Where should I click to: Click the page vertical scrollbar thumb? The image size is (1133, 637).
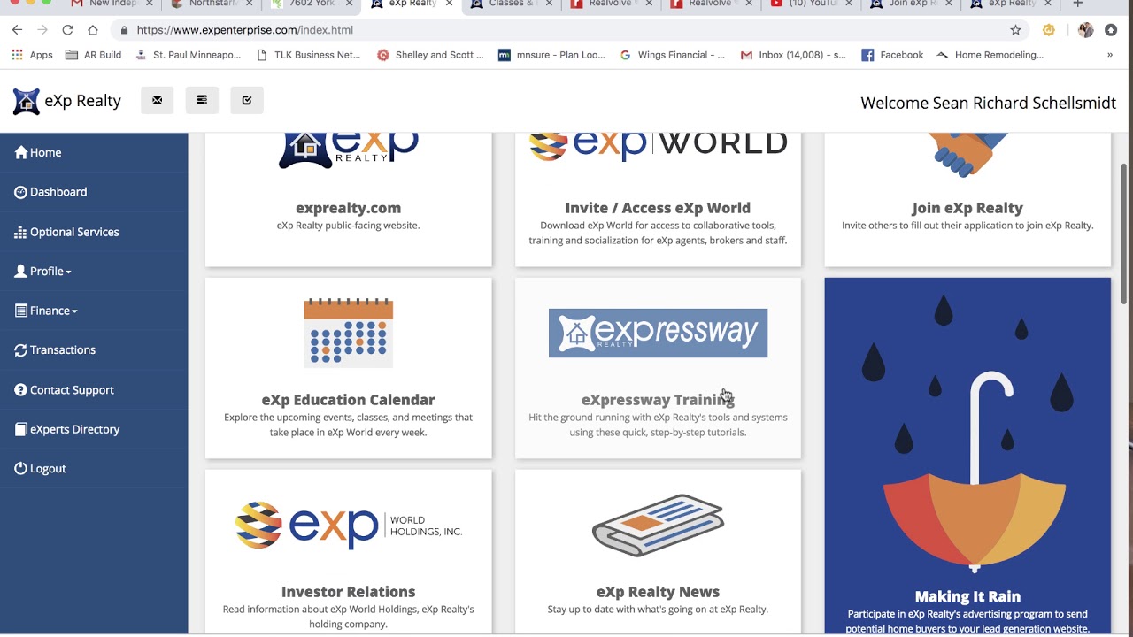click(x=1124, y=234)
